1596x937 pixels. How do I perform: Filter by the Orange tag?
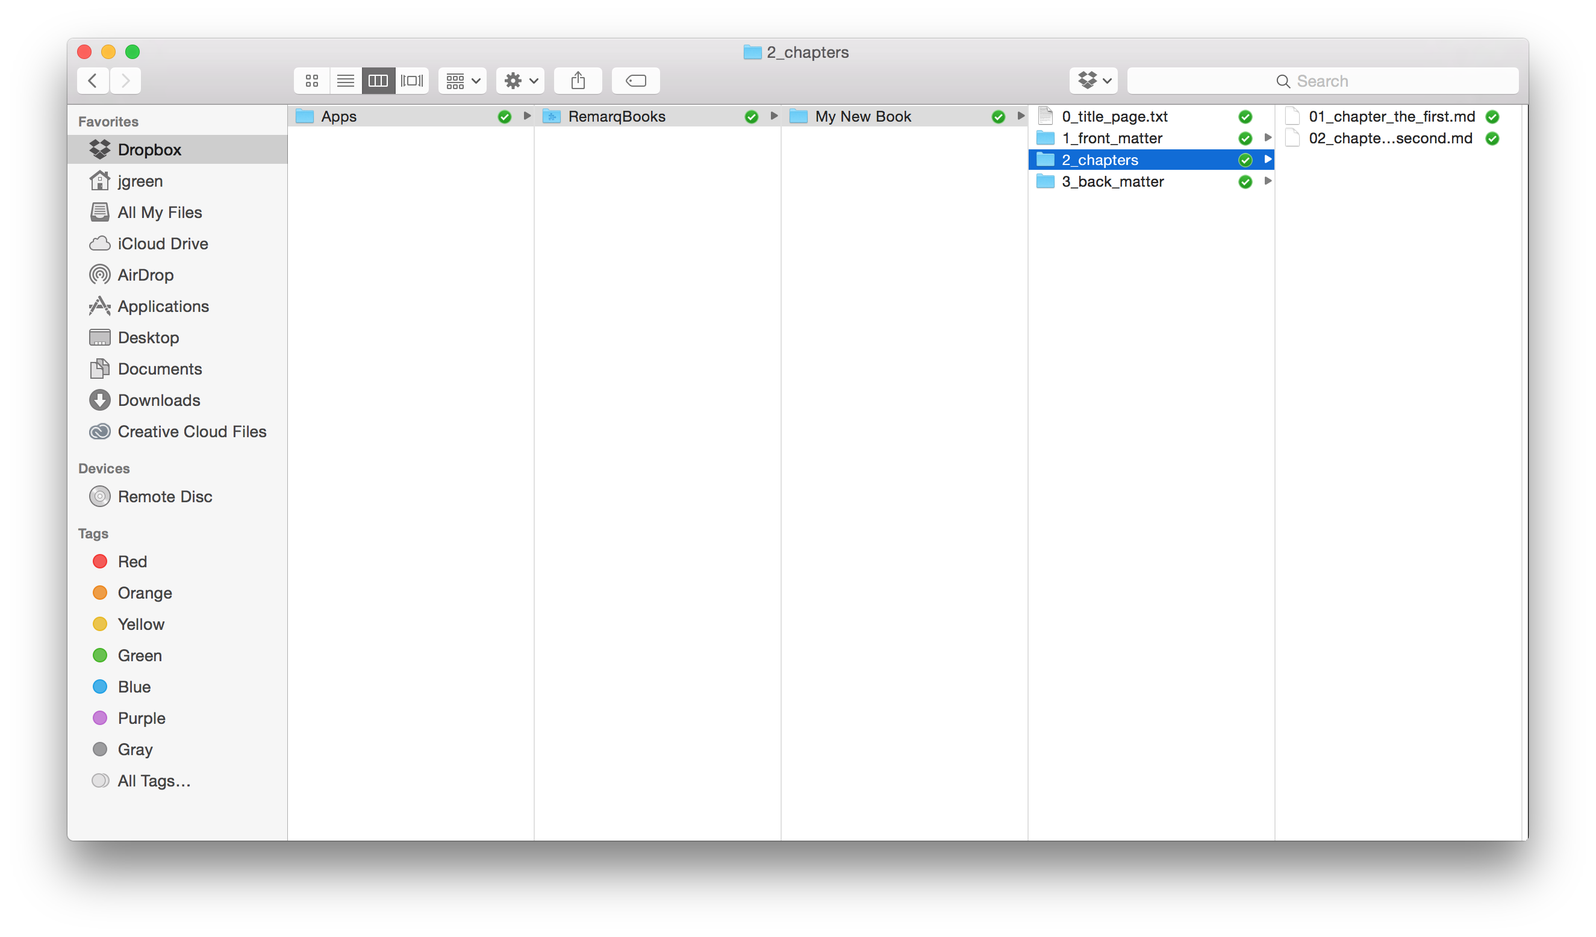point(177,593)
